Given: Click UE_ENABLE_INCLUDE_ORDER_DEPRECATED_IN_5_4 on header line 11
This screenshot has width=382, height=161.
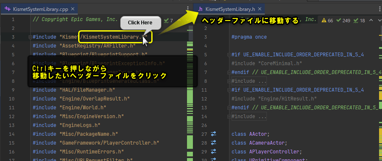Looking at the screenshot, I should click(303, 90).
